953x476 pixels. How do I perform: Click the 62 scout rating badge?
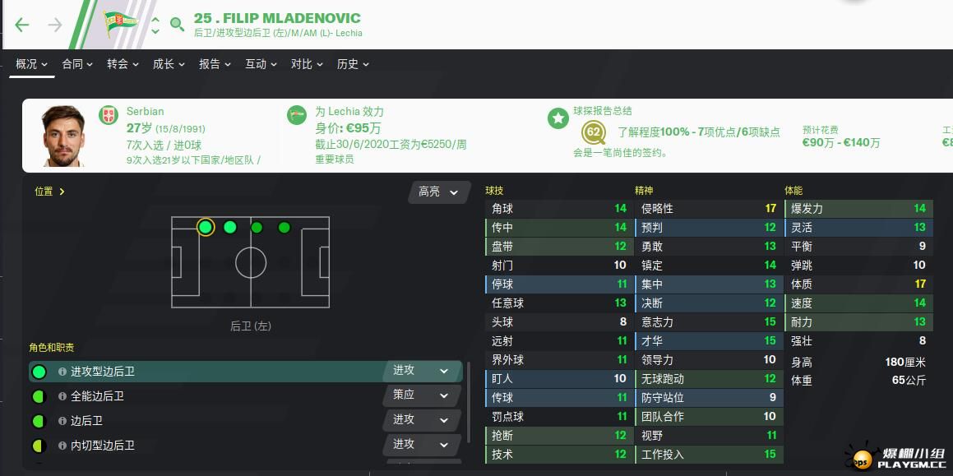point(593,132)
